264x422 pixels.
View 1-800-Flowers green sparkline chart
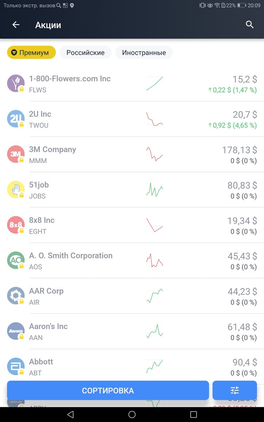155,84
